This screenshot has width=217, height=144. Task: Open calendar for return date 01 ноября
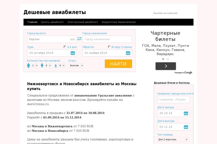pyautogui.click(x=128, y=53)
